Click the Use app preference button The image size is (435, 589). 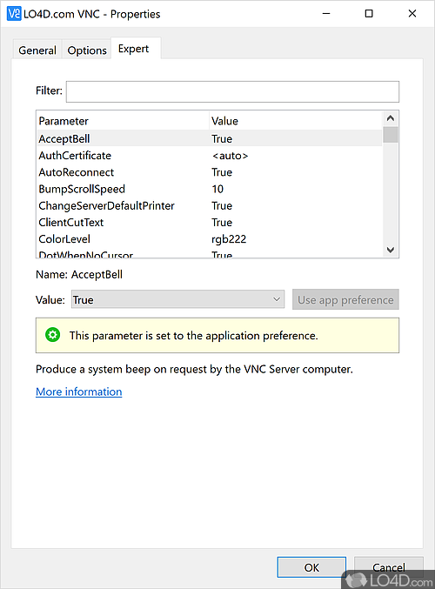click(345, 299)
